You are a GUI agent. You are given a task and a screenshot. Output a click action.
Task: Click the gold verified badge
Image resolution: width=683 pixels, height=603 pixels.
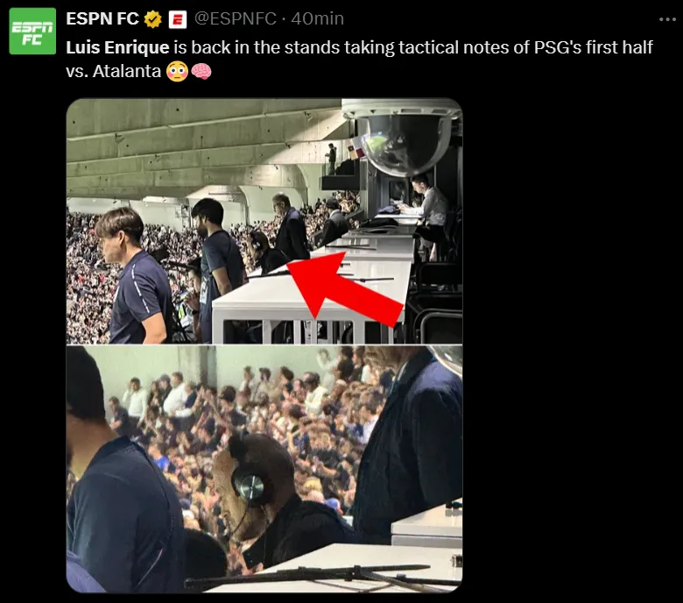(153, 19)
